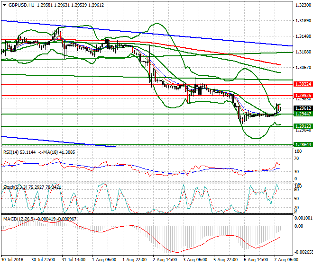Click the -0.002655 value on MACD scale

click(303, 252)
